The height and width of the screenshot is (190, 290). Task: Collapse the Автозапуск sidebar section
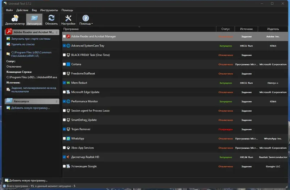click(57, 101)
